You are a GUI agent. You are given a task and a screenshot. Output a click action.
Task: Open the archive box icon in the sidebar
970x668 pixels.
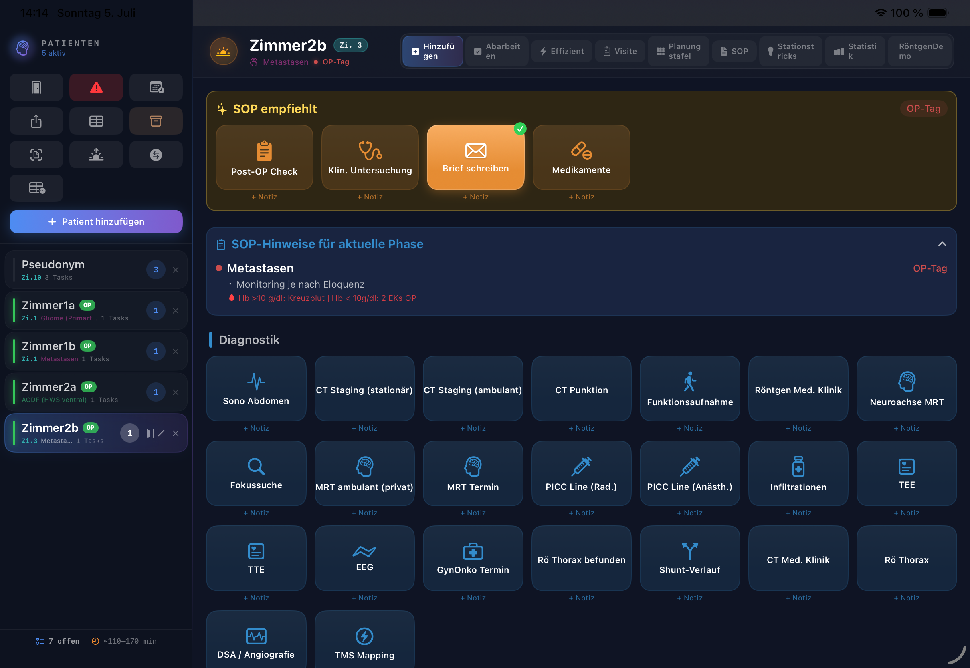pyautogui.click(x=156, y=121)
